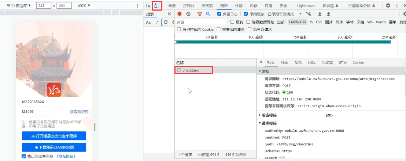406x161 pixels.
Task: Click the inspect element picker icon
Action: pos(148,6)
